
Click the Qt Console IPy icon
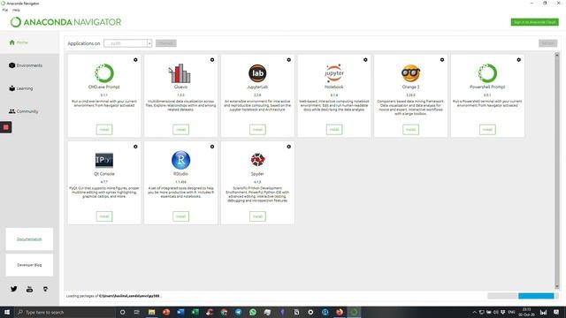pos(104,160)
